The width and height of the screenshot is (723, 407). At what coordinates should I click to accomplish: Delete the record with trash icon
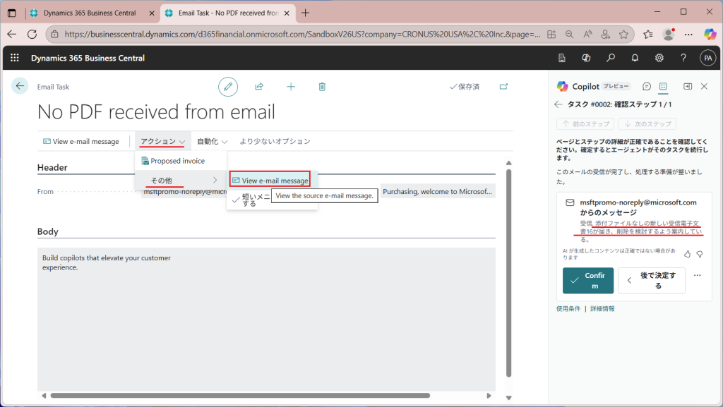(x=322, y=87)
